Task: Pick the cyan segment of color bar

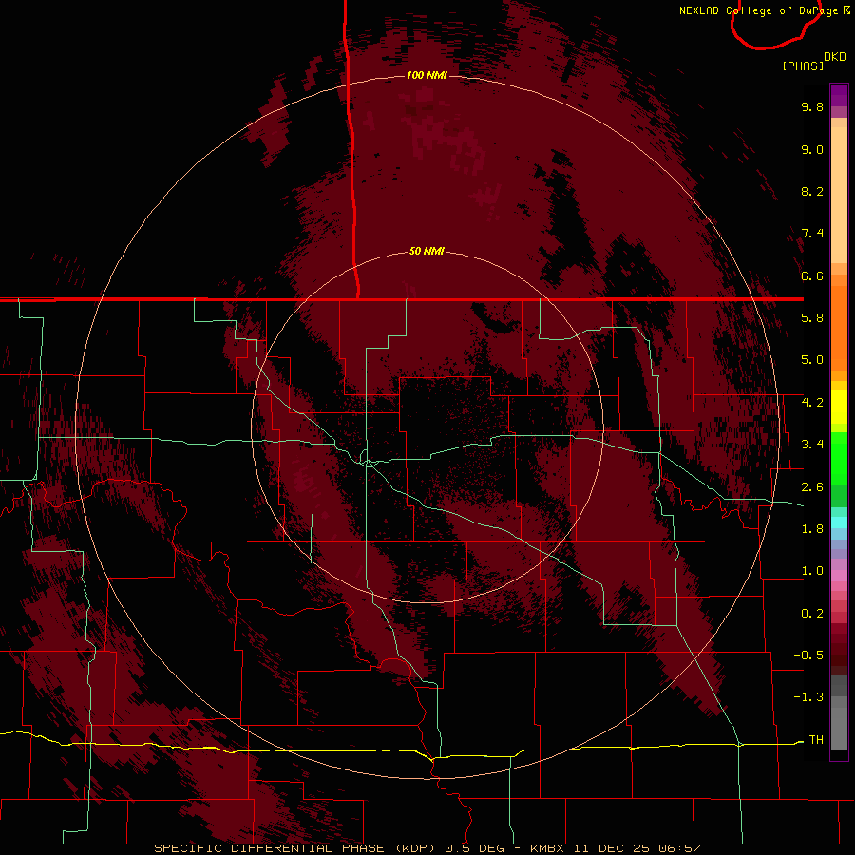Action: click(839, 522)
